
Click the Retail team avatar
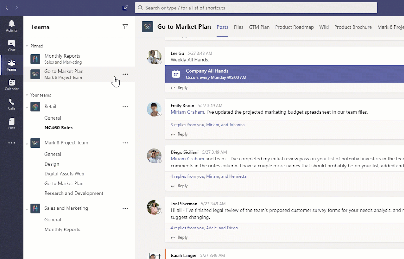(35, 107)
